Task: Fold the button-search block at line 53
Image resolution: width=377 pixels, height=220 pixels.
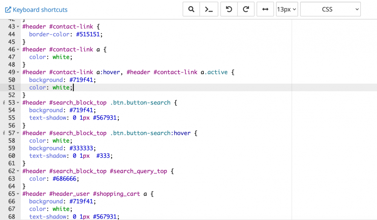Action: (18, 103)
